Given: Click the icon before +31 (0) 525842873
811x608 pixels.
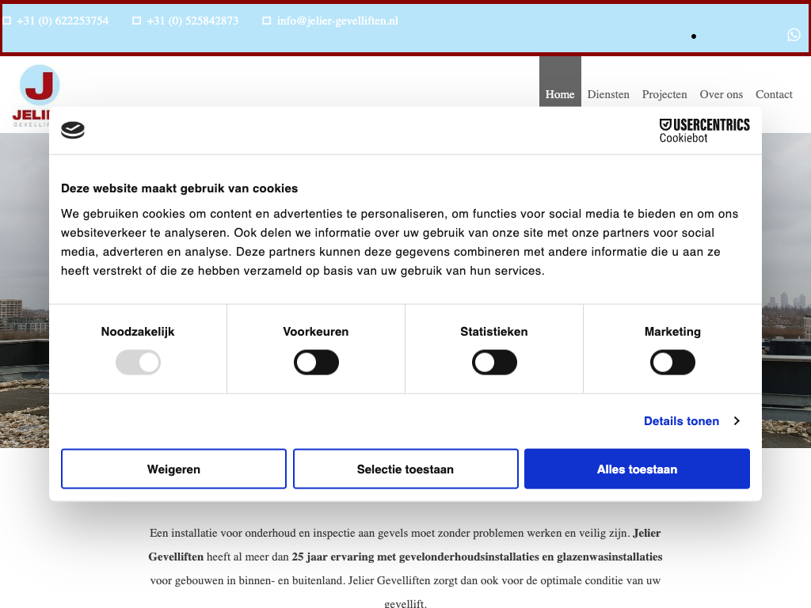Looking at the screenshot, I should pos(137,21).
